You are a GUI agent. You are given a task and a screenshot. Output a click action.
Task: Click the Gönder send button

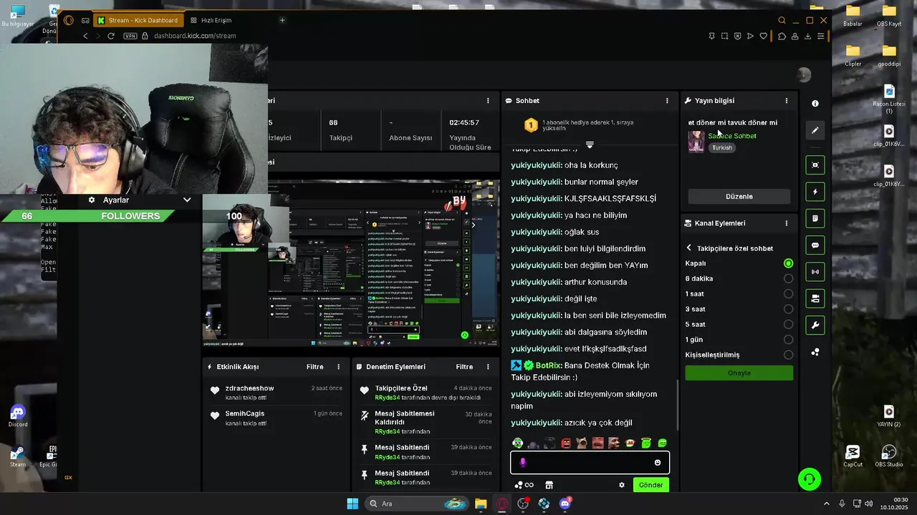click(x=650, y=485)
